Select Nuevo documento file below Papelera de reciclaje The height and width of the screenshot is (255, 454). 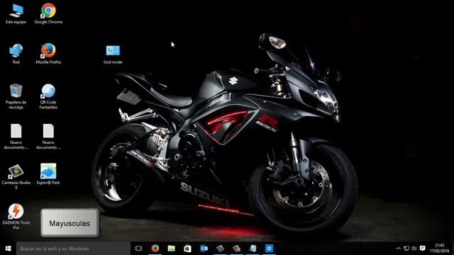point(16,137)
